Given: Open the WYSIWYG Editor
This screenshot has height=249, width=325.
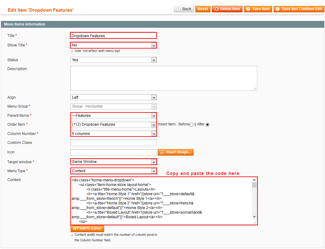Looking at the screenshot, I should [x=87, y=228].
